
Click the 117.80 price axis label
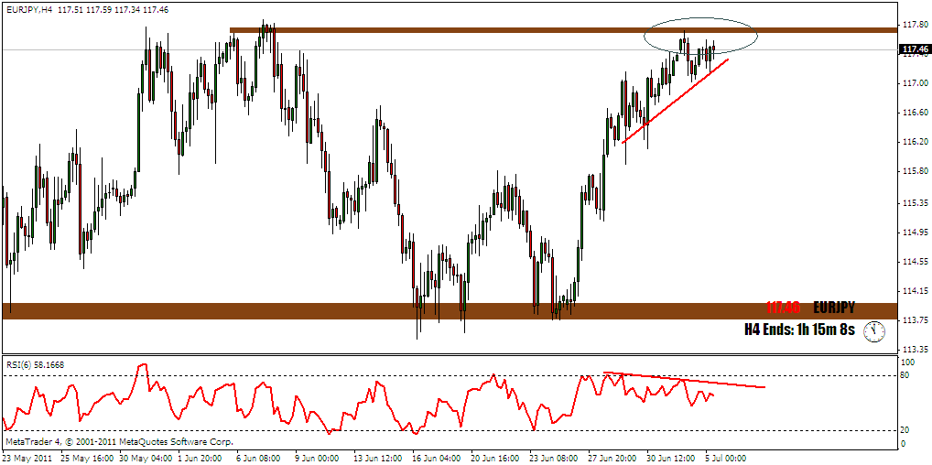[916, 25]
